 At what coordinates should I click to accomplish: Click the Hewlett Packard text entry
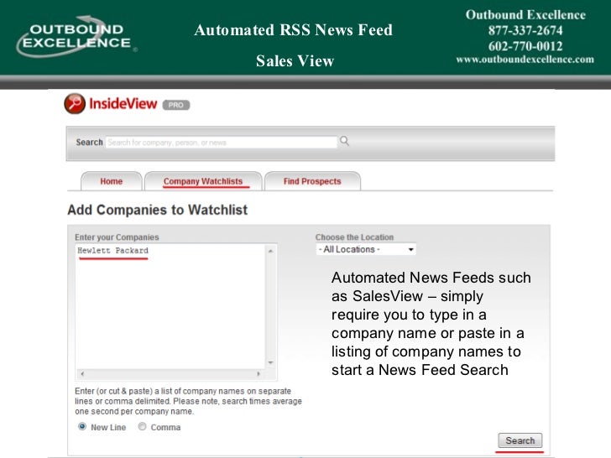click(113, 251)
